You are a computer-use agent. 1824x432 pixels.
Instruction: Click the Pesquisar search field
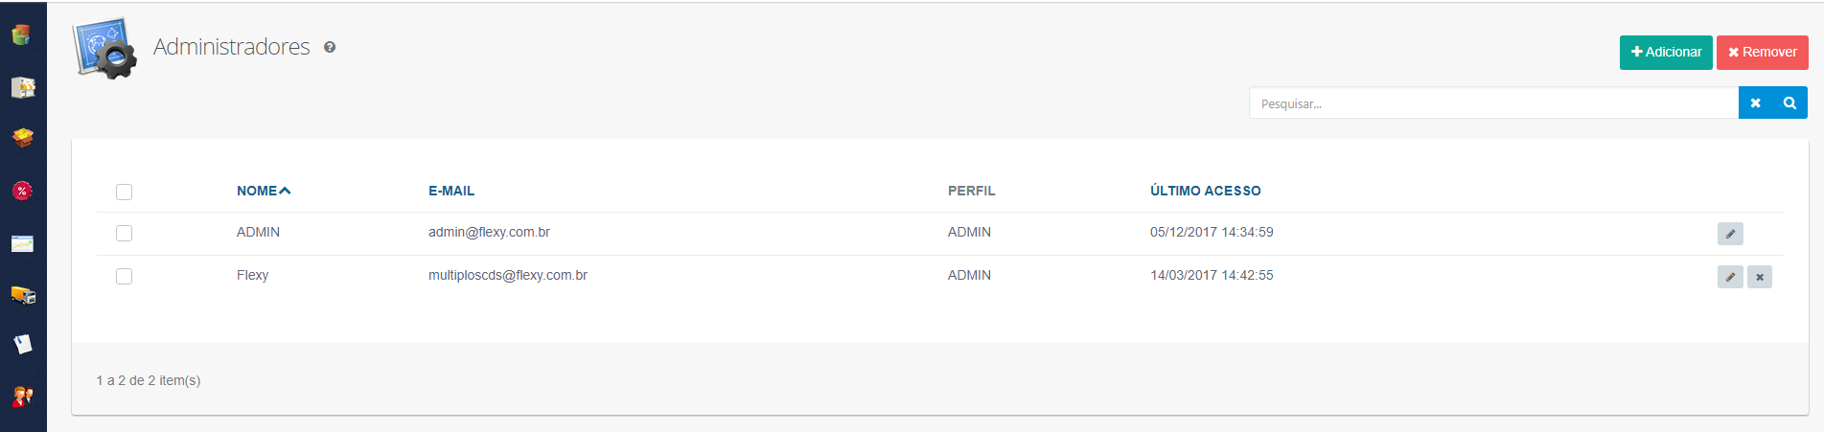1493,102
